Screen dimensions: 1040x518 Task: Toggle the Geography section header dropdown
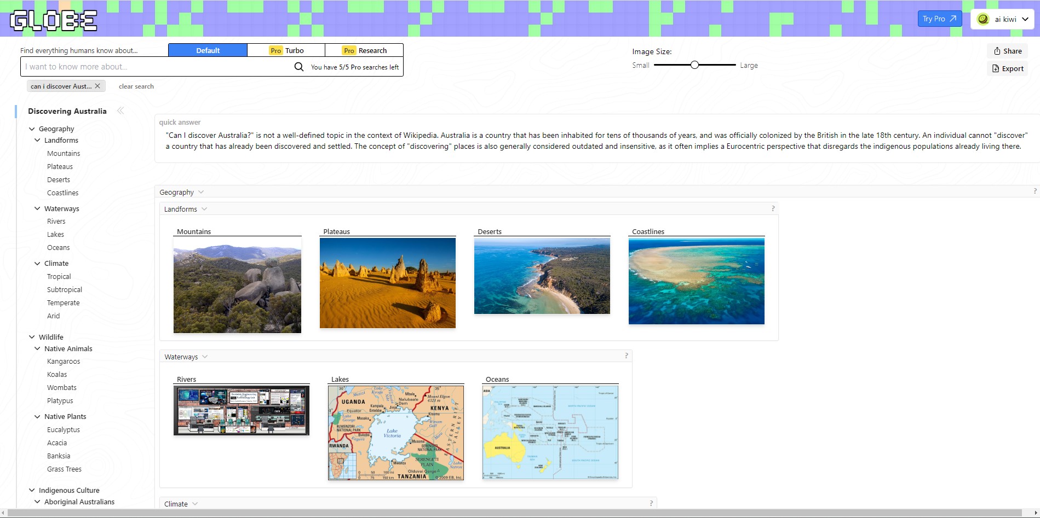point(201,192)
